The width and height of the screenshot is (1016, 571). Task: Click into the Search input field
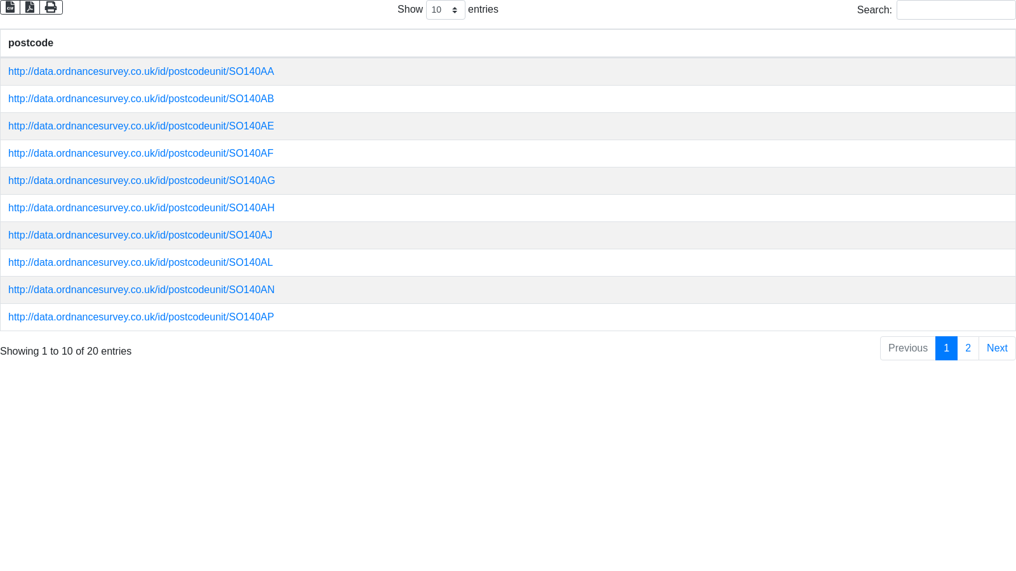956,10
